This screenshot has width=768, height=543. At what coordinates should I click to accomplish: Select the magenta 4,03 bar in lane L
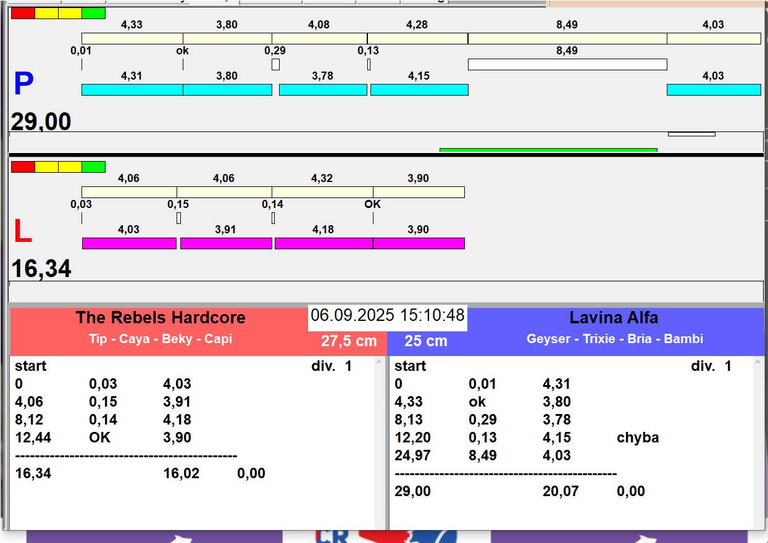pyautogui.click(x=129, y=243)
